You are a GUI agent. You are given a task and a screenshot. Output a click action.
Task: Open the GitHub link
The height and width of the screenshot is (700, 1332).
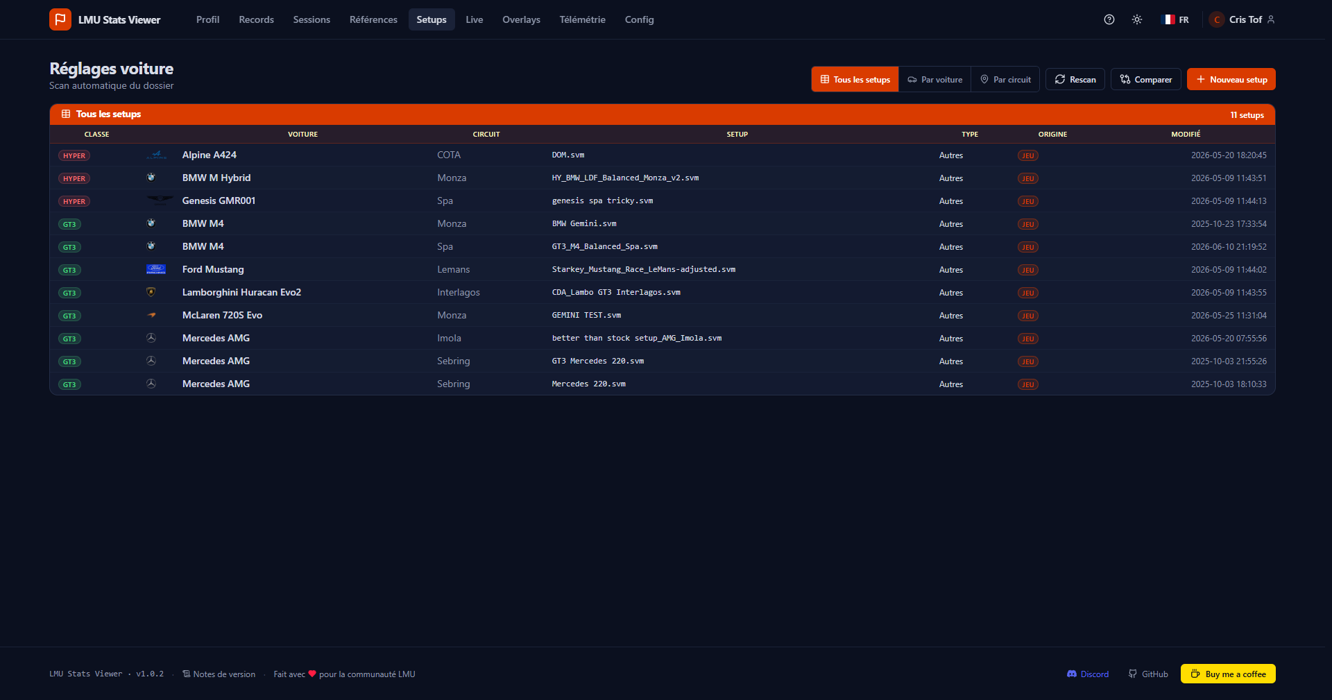click(x=1148, y=674)
